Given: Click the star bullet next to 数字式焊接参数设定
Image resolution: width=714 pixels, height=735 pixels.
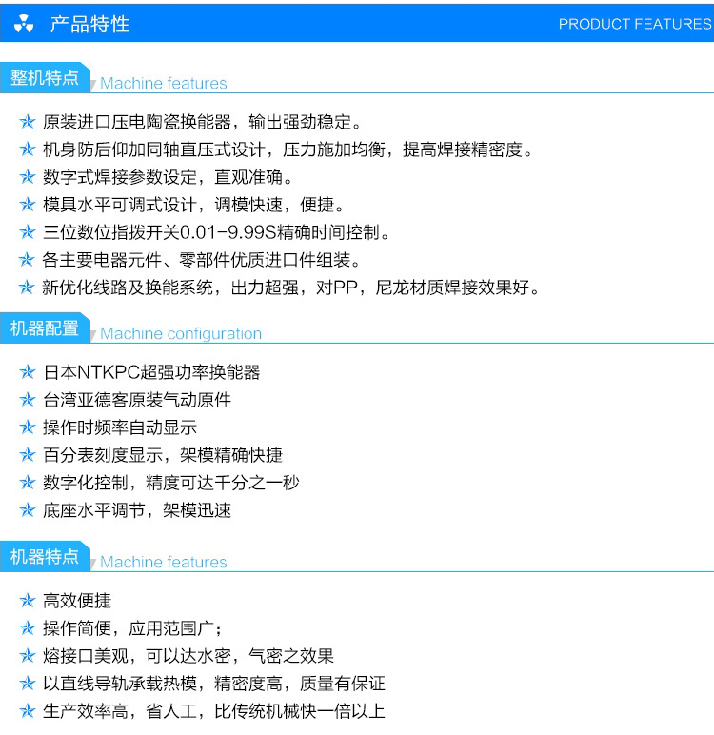Looking at the screenshot, I should 28,178.
